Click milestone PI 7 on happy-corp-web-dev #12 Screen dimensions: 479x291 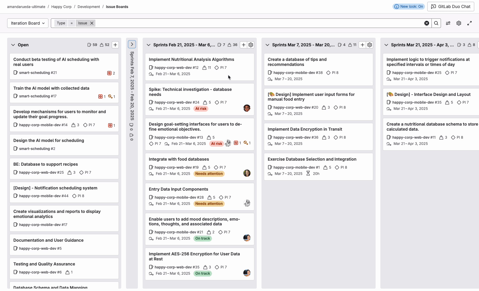coord(221,68)
